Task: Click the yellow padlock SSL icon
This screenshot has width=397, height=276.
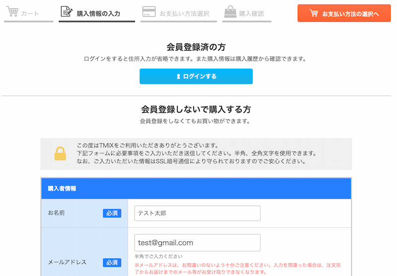Action: pyautogui.click(x=60, y=154)
